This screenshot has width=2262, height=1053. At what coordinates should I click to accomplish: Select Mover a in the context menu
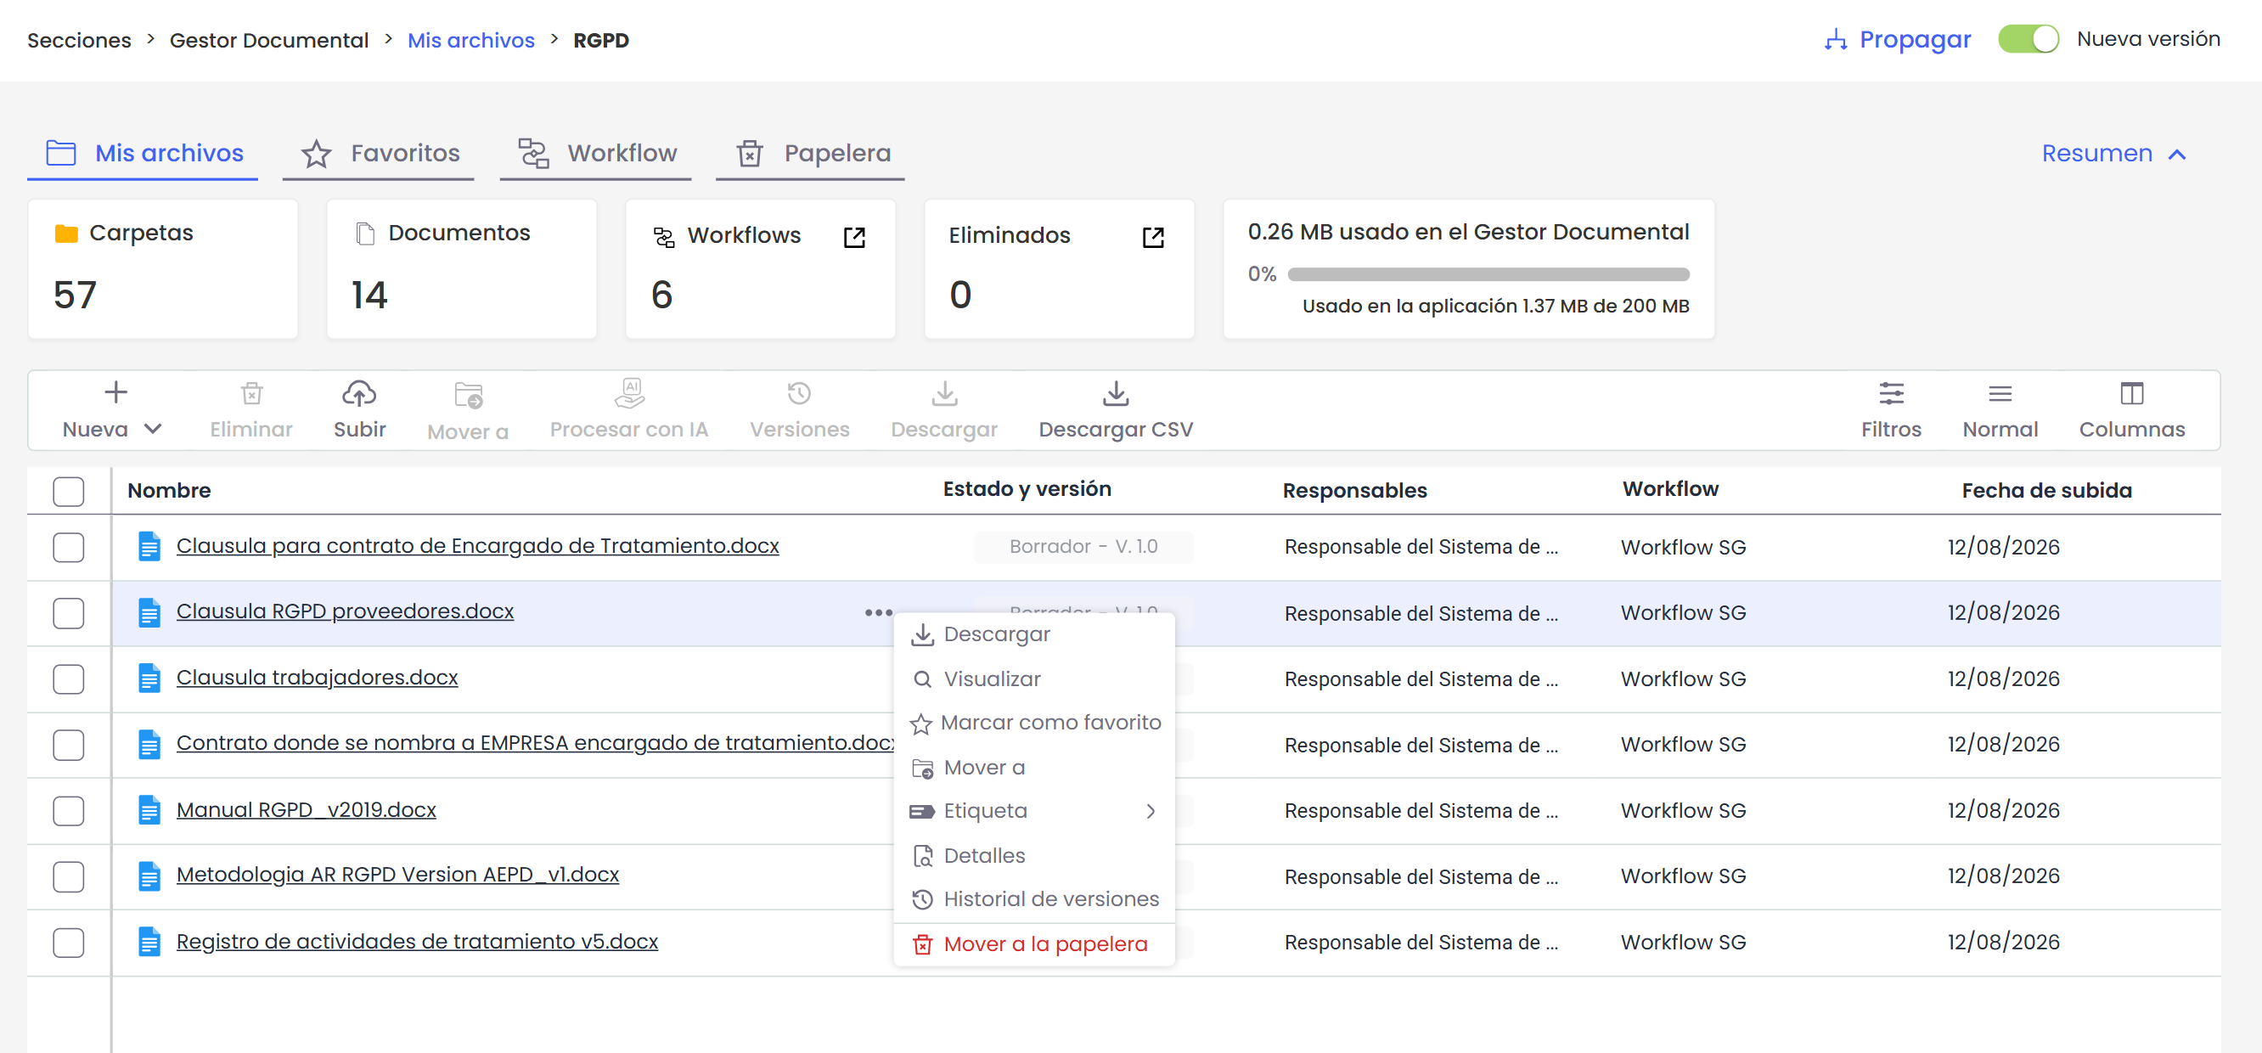coord(1034,767)
